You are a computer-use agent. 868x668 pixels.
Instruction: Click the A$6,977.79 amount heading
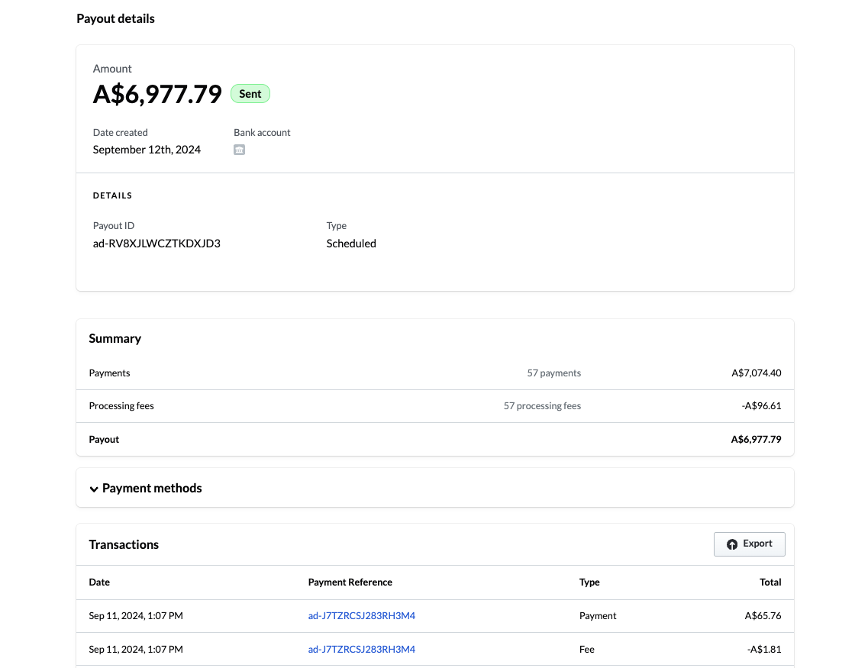(x=157, y=94)
